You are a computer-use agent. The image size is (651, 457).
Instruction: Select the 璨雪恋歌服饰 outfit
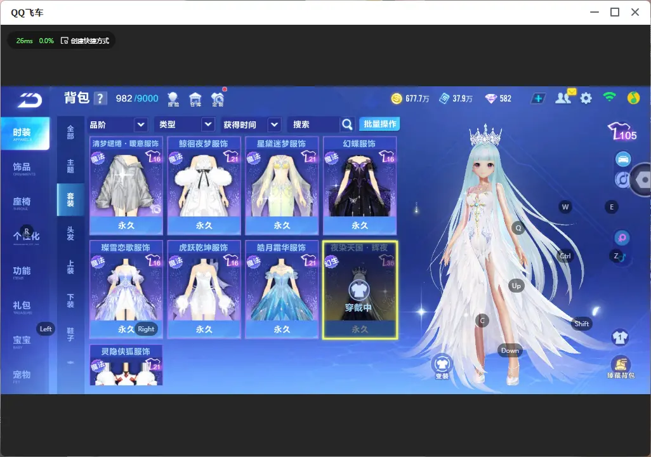coord(126,289)
